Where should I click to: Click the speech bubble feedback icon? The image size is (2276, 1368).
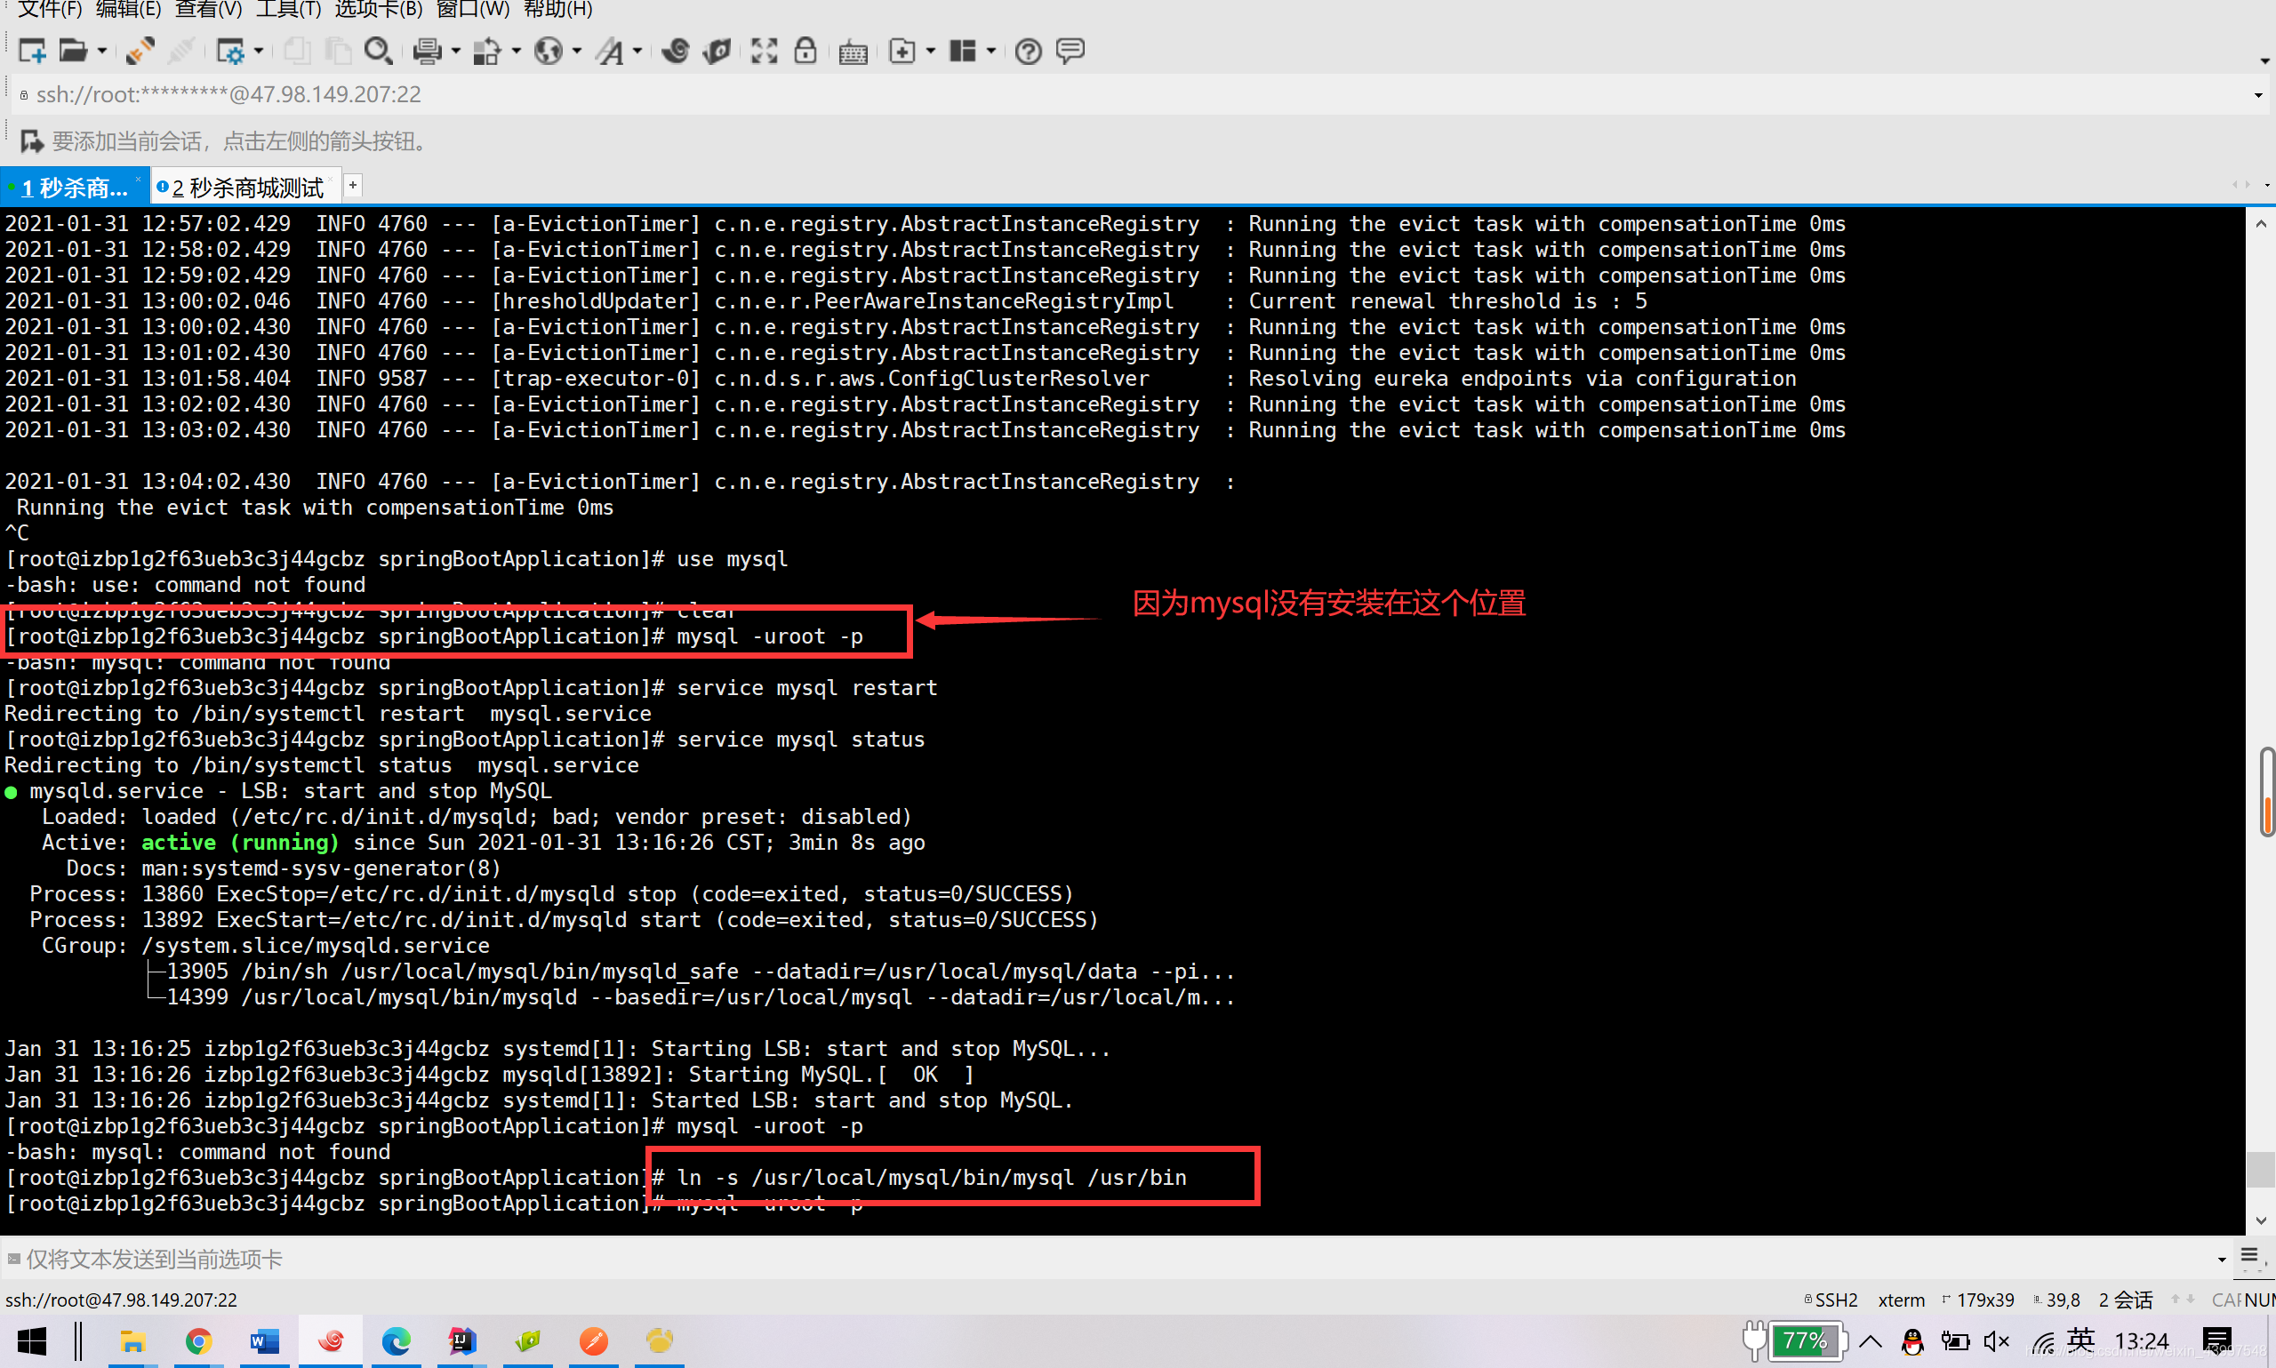click(x=1070, y=51)
